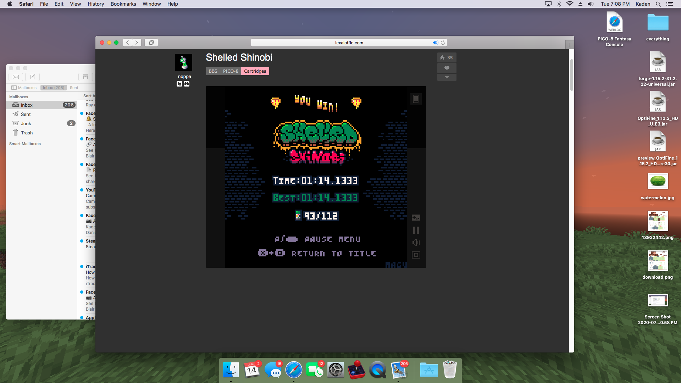Star the Shelled Shinobi cartridge
This screenshot has height=383, width=681.
[x=447, y=57]
